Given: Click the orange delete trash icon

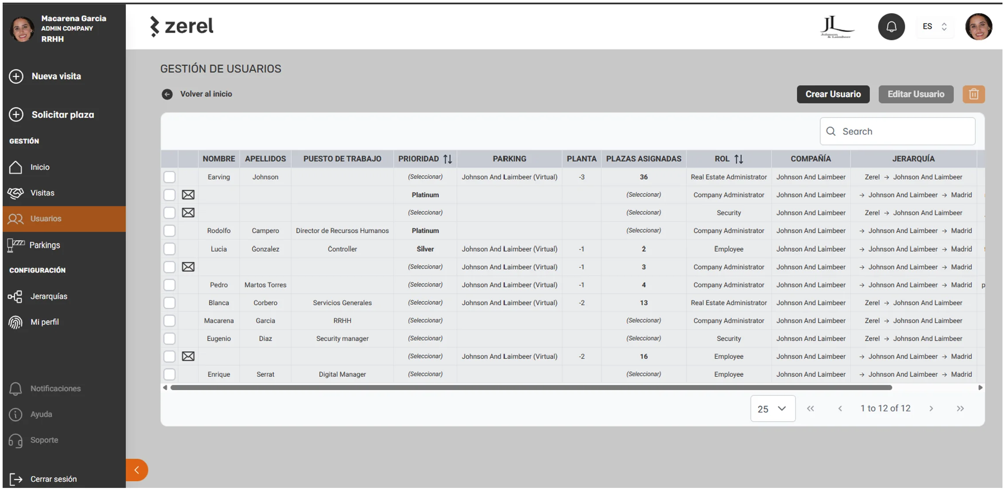Looking at the screenshot, I should (974, 94).
